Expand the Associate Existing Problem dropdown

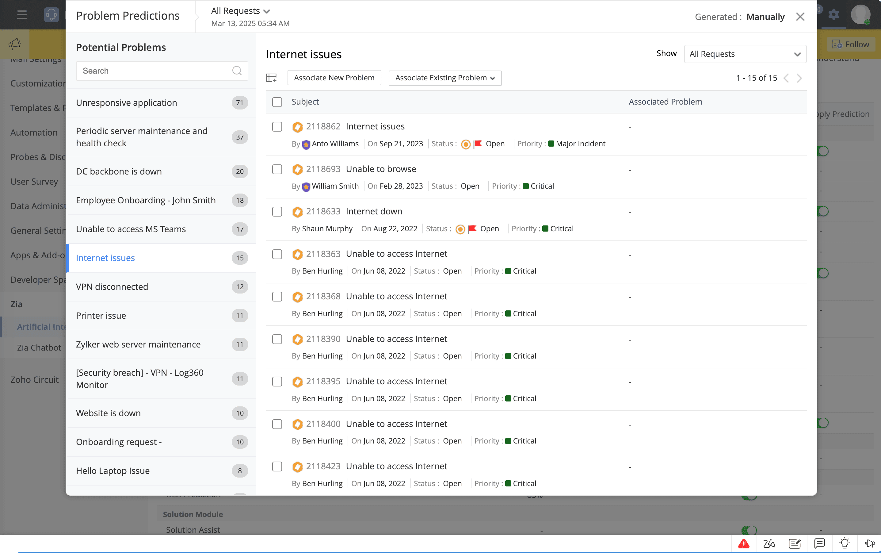444,78
